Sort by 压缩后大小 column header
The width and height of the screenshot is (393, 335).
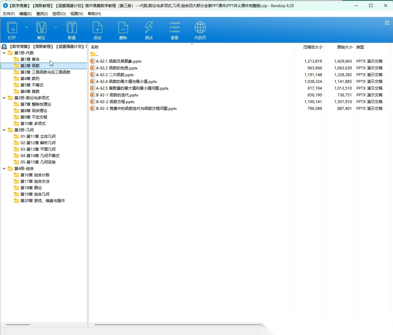click(x=313, y=47)
